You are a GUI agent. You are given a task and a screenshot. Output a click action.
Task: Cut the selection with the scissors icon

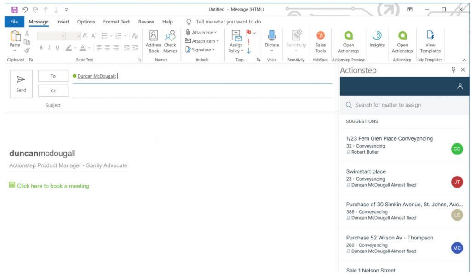27,33
